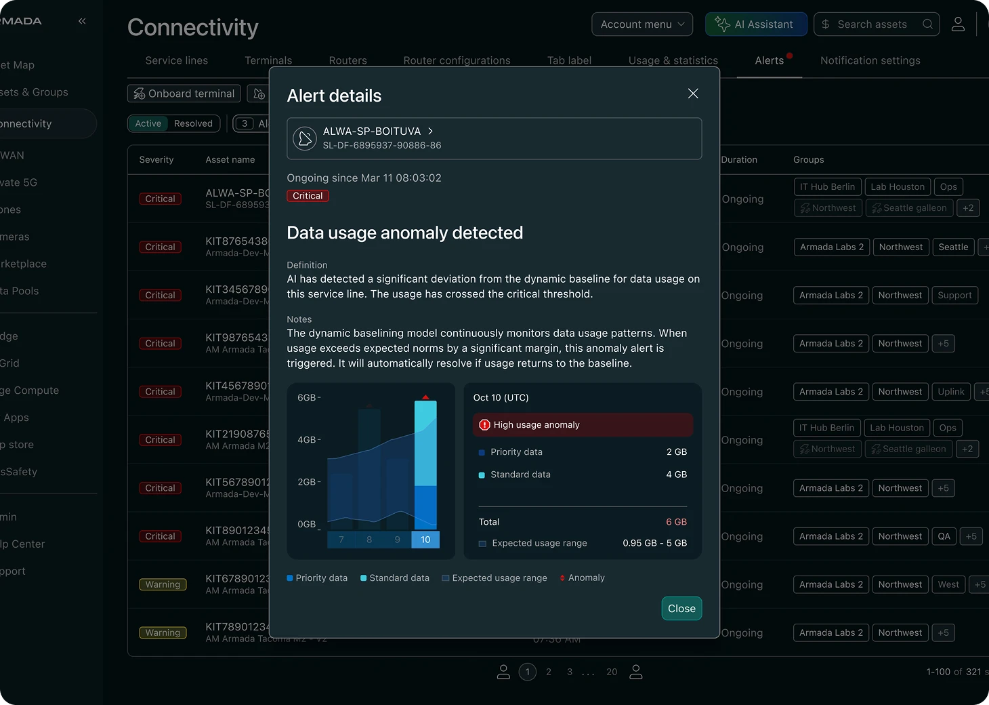Click Critical badge in the dialog
989x705 pixels.
(308, 196)
